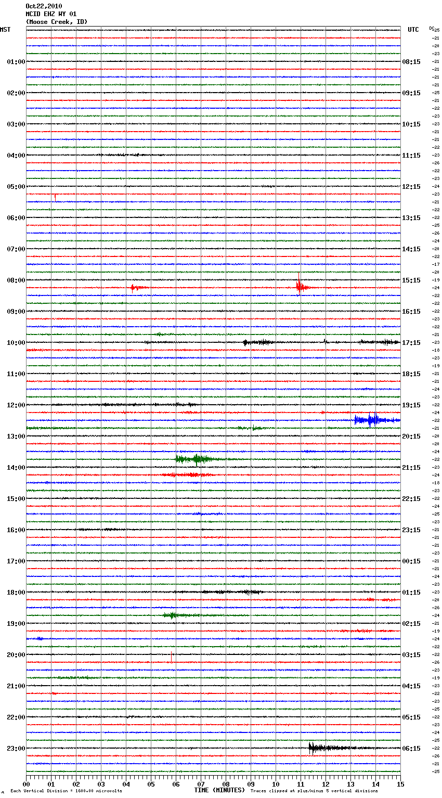Click the 08:15 UTC time label
Screen dimensions: 442x798
[x=411, y=62]
